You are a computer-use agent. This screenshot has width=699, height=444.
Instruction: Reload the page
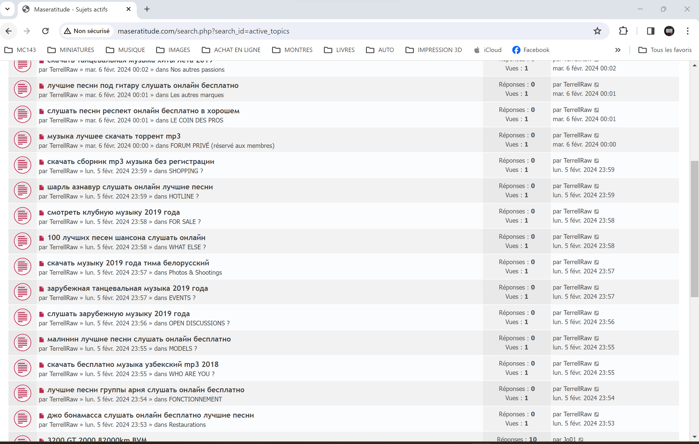tap(45, 31)
